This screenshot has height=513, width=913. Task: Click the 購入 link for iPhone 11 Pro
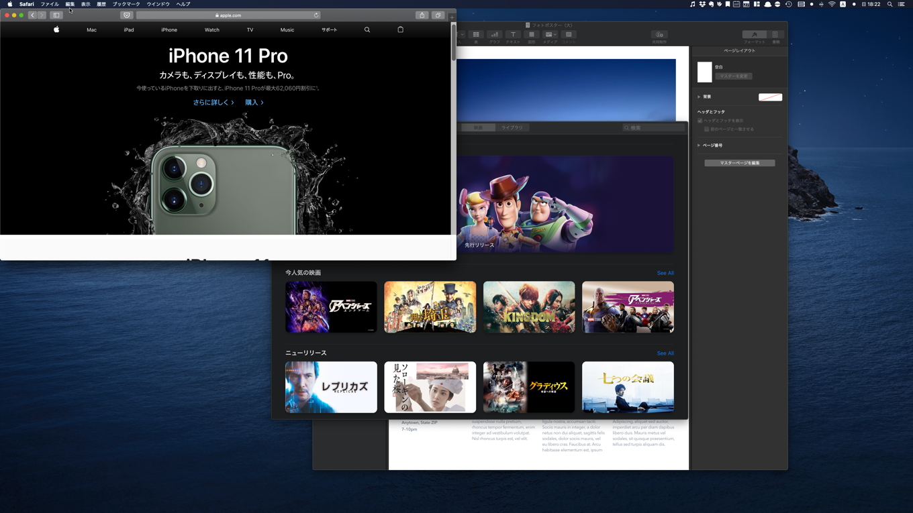pos(254,103)
